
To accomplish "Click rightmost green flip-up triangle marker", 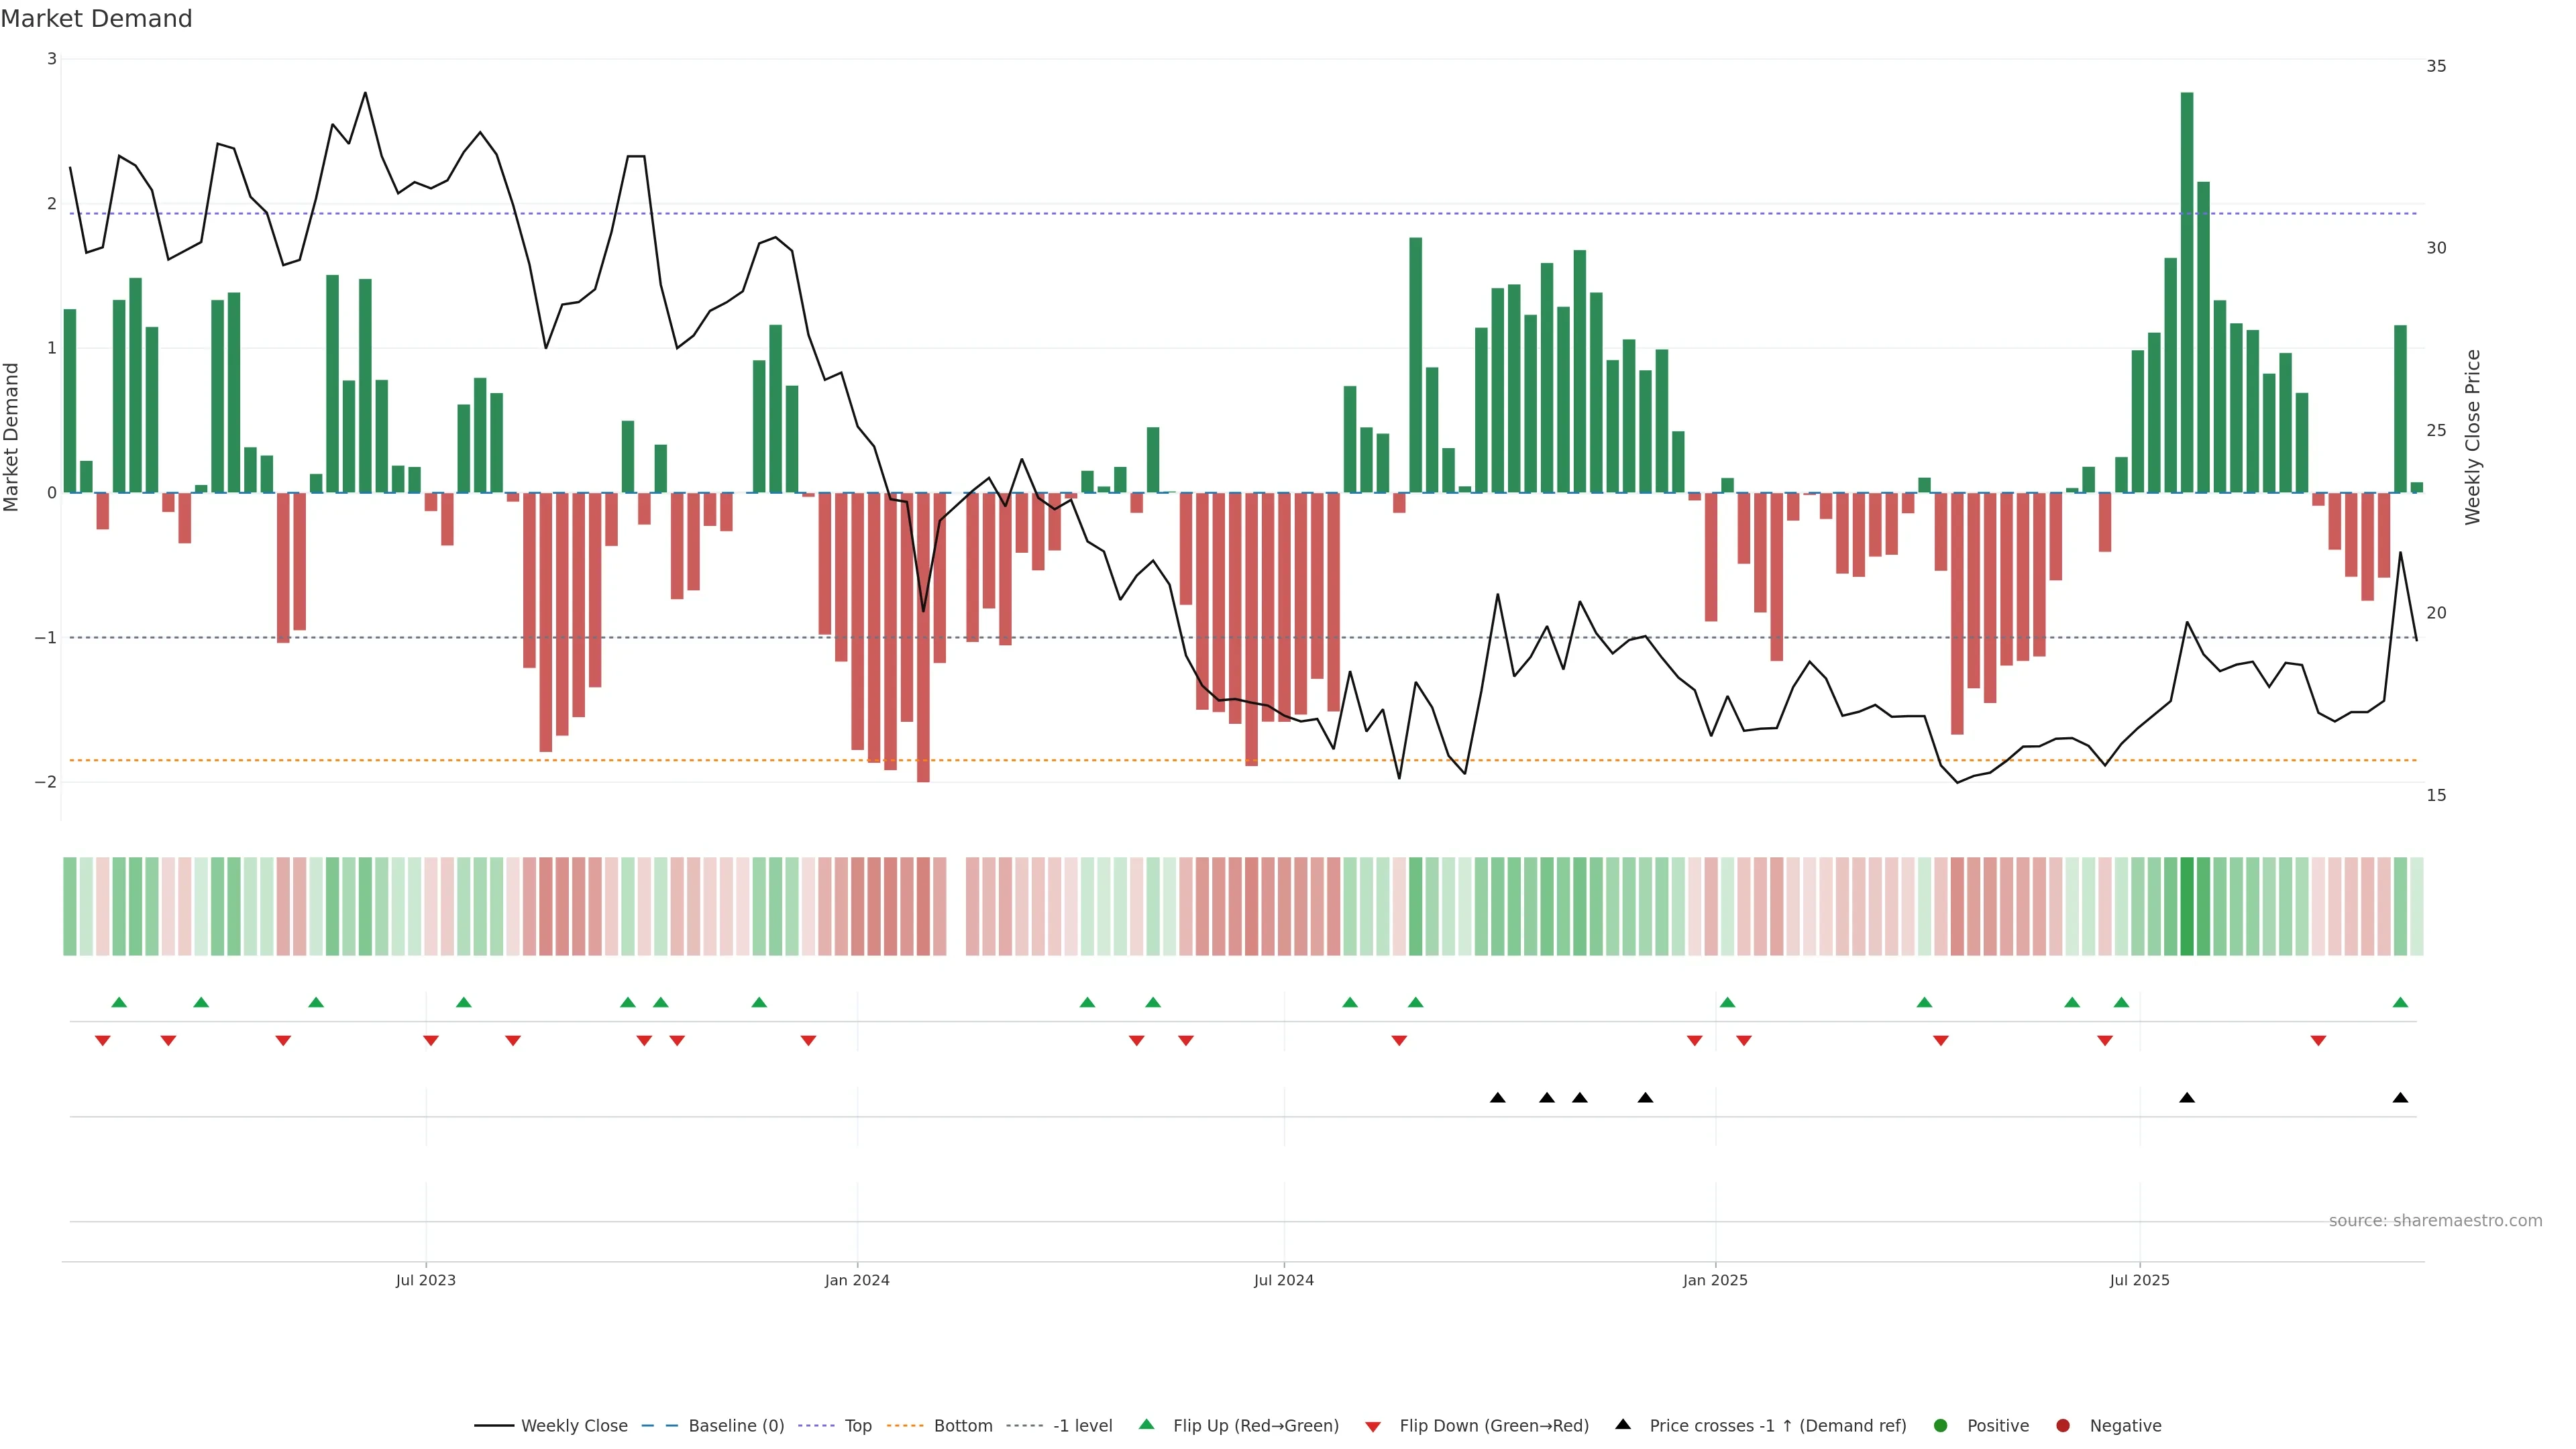I will click(2400, 1003).
